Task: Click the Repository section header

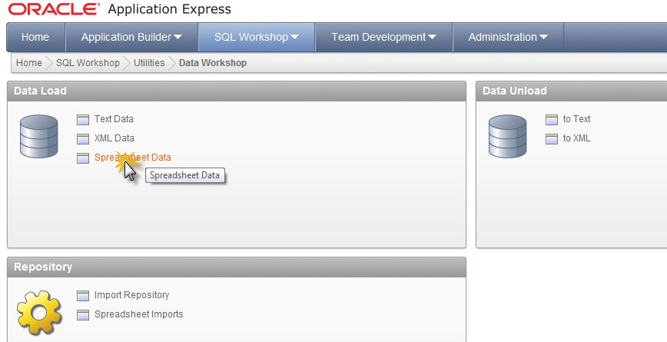Action: click(x=237, y=267)
